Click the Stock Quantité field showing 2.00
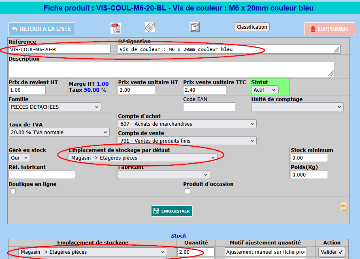Screen dimensions: 360x259 [196, 252]
